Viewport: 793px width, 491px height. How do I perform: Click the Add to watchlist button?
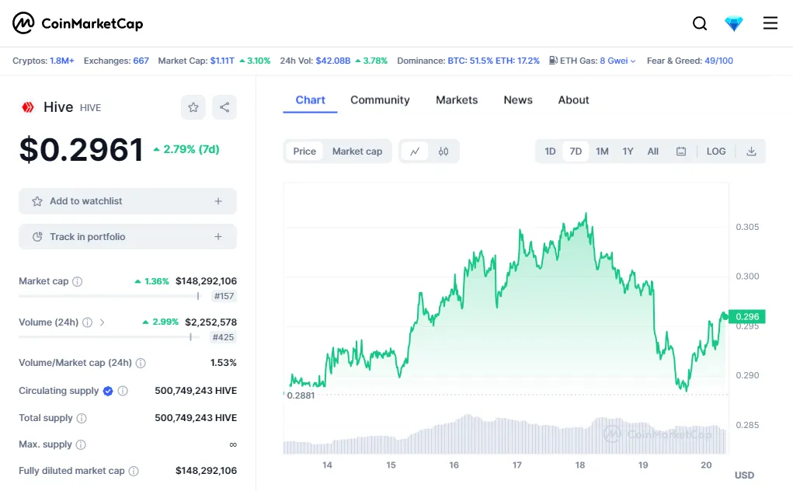coord(127,201)
